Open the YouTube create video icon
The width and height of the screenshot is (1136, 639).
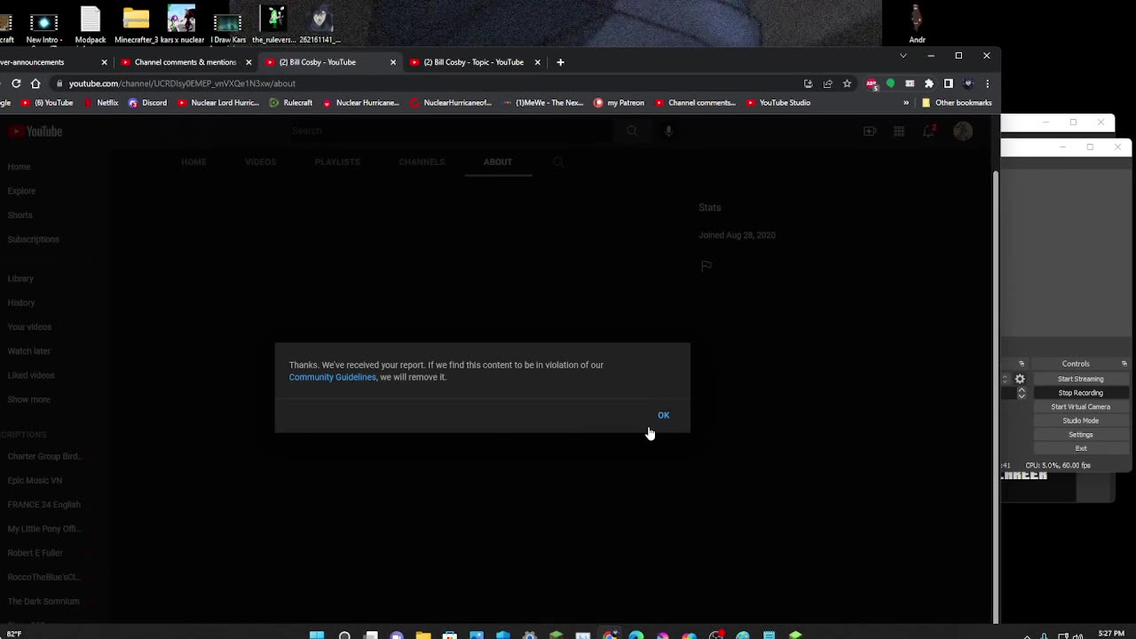tap(870, 131)
